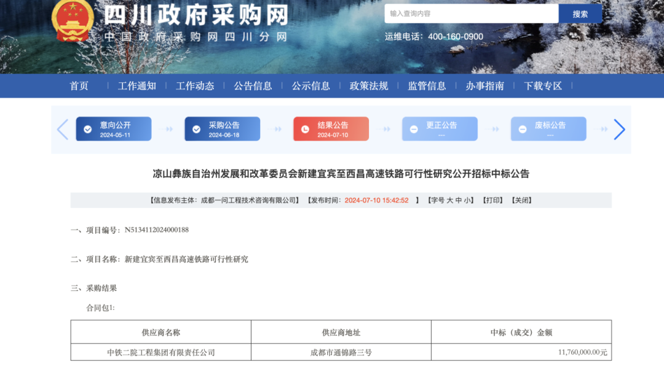Click the national emblem logo in header
Image resolution: width=664 pixels, height=372 pixels.
coord(73,21)
